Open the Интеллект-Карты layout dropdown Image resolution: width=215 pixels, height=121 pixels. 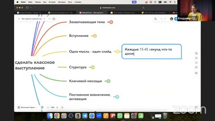click(27, 108)
